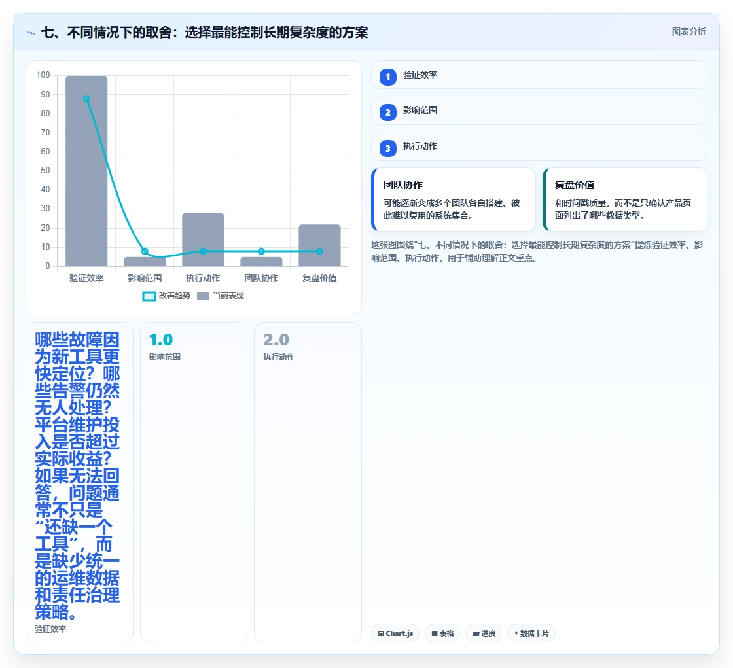Select the 验证效率 list item

[539, 75]
